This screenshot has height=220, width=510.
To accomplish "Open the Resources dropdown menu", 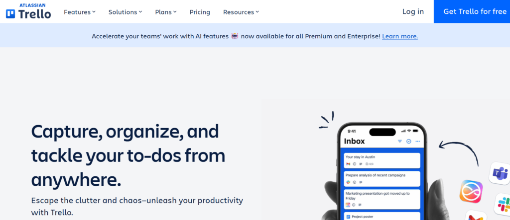I will (x=241, y=12).
